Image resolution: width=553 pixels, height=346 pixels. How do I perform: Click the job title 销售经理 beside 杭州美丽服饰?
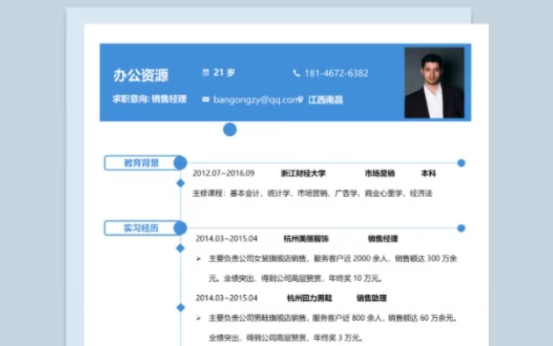pos(383,239)
